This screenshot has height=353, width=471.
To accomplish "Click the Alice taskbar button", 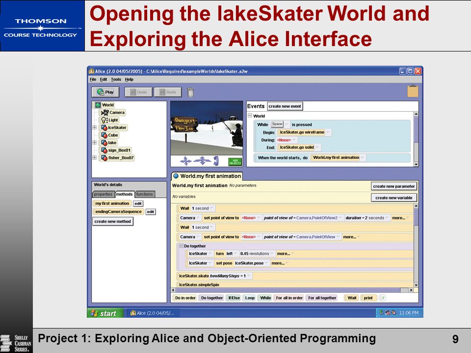I will (153, 313).
